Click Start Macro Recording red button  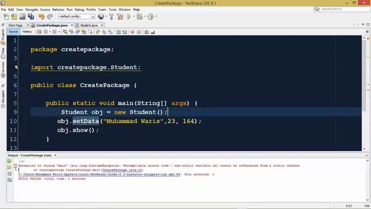(x=133, y=32)
